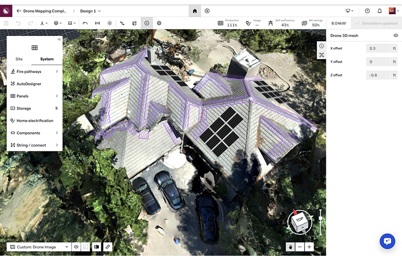
Task: Open the Design 1 dropdown
Action: coord(90,11)
